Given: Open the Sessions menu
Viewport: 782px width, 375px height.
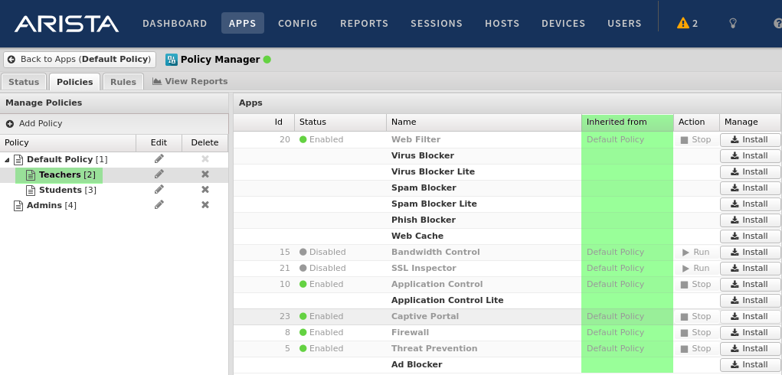Looking at the screenshot, I should (x=437, y=24).
